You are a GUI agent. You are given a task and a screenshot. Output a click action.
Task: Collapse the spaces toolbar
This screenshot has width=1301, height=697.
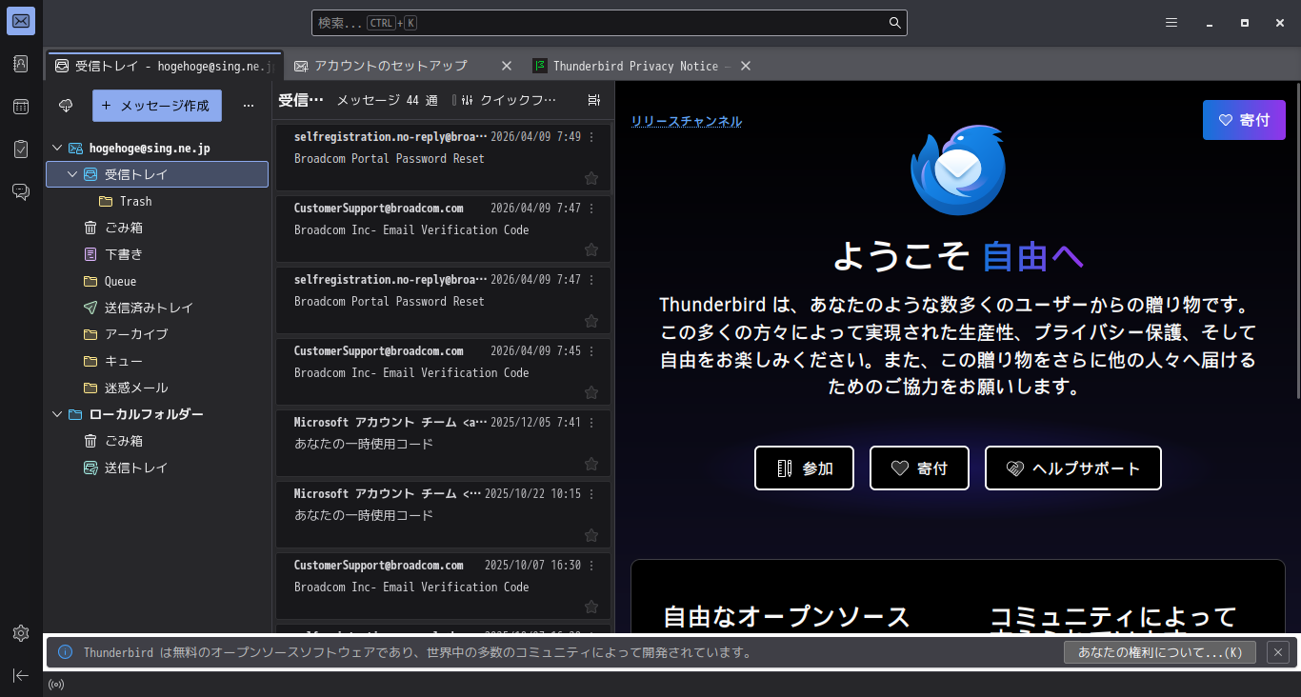[x=21, y=675]
